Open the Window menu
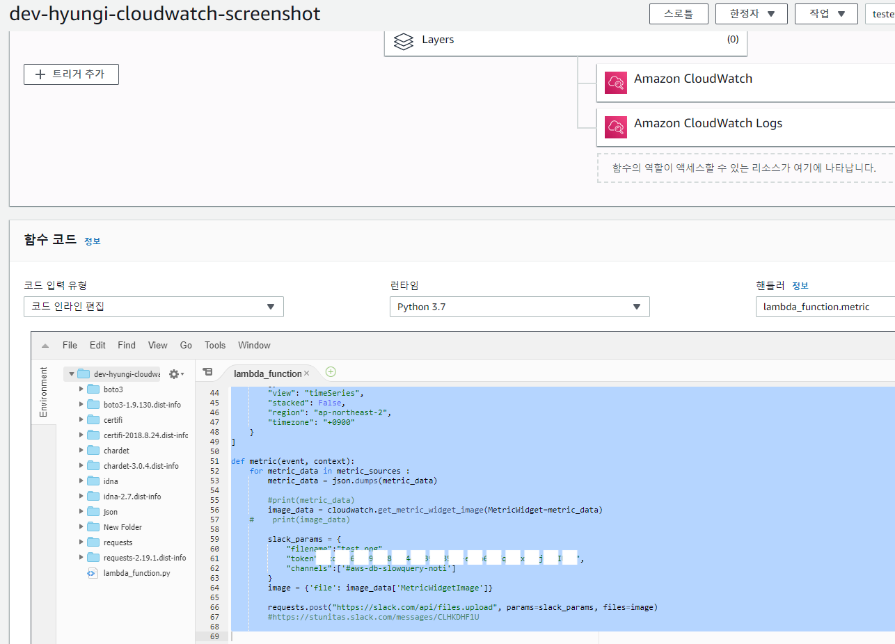Image resolution: width=895 pixels, height=644 pixels. [254, 346]
